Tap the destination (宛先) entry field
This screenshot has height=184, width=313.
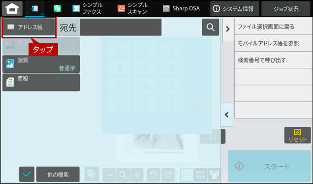coord(121,27)
